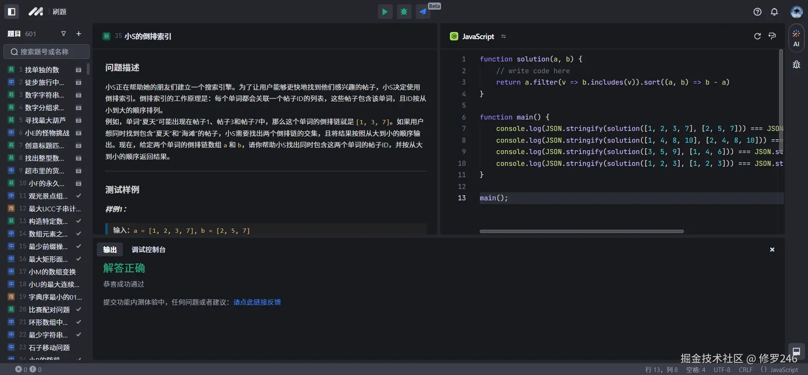Click the search problem name input field
This screenshot has width=808, height=375.
pyautogui.click(x=46, y=52)
